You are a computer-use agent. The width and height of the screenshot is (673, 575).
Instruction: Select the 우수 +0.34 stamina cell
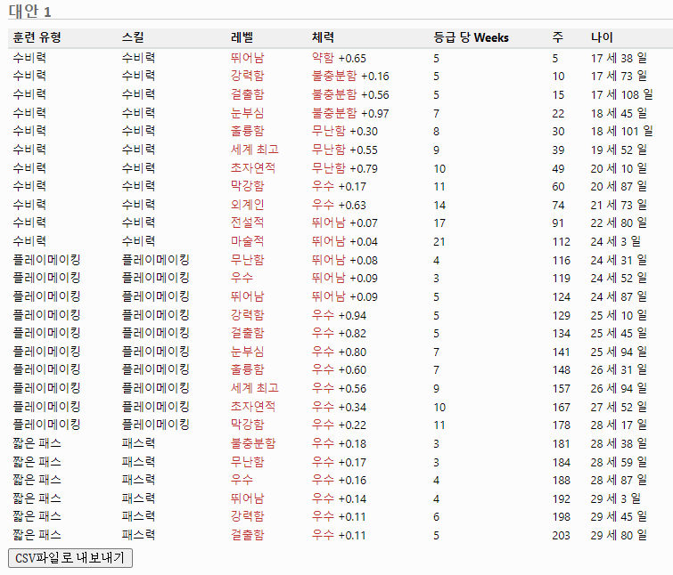point(339,407)
